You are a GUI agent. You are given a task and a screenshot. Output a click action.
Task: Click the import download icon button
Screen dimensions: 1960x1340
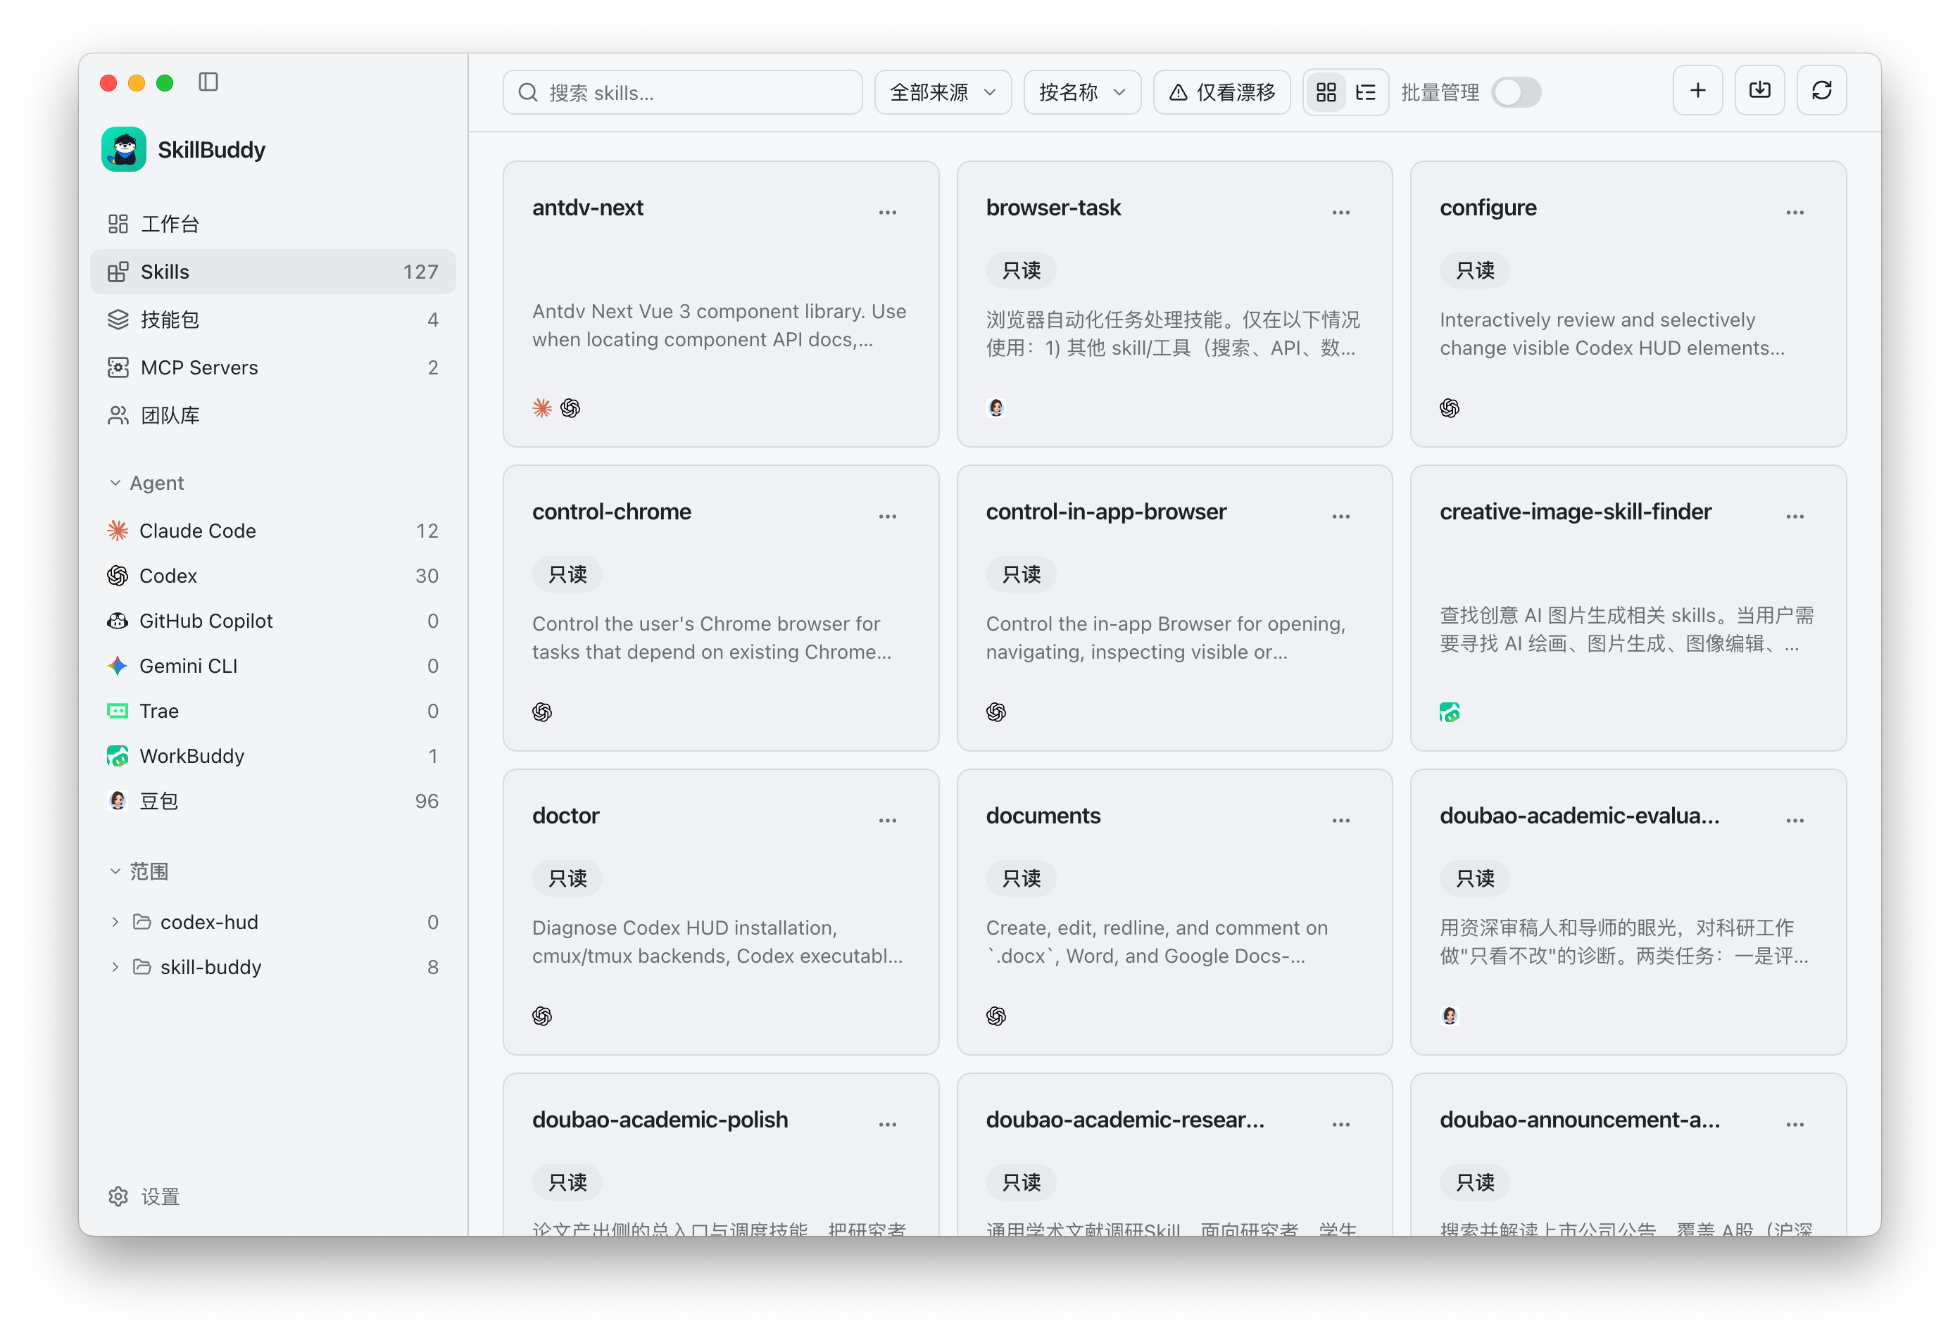[x=1759, y=90]
